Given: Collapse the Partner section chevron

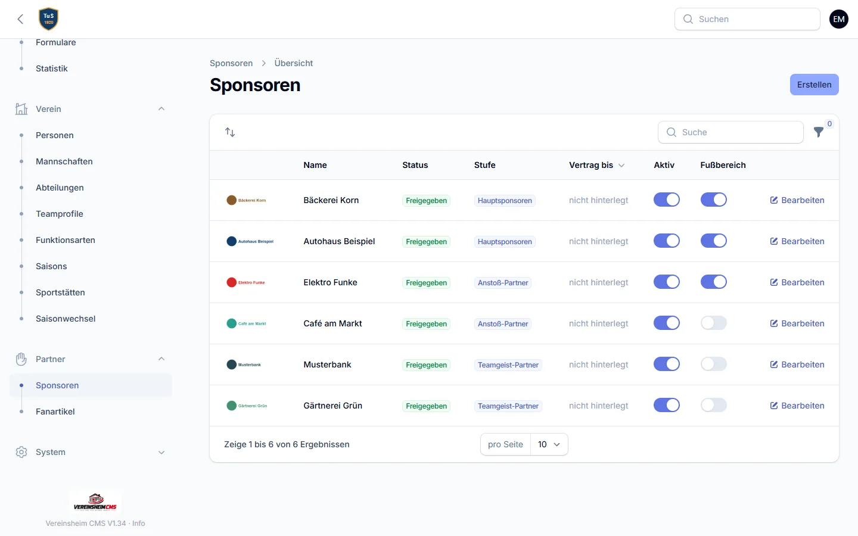Looking at the screenshot, I should pos(161,359).
